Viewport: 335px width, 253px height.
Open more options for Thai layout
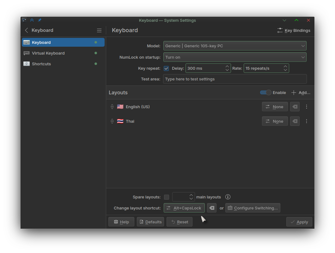tap(306, 121)
